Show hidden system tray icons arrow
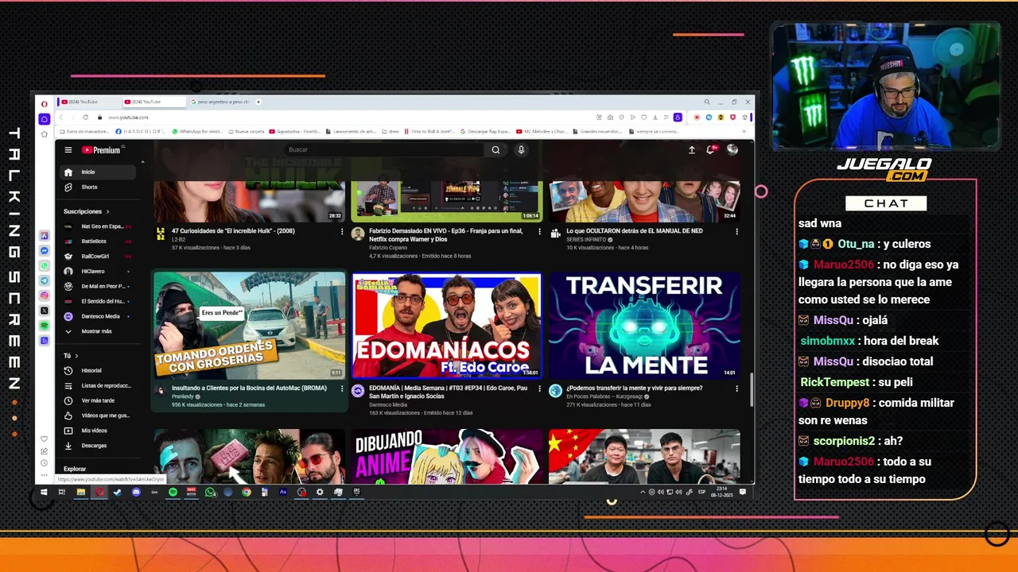This screenshot has height=572, width=1018. [x=643, y=493]
